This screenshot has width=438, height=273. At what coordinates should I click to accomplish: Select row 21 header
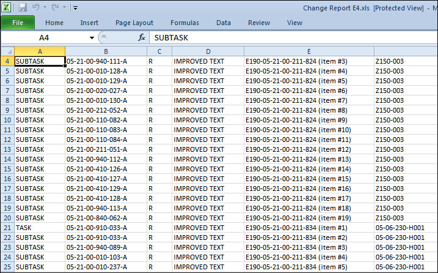(x=7, y=228)
